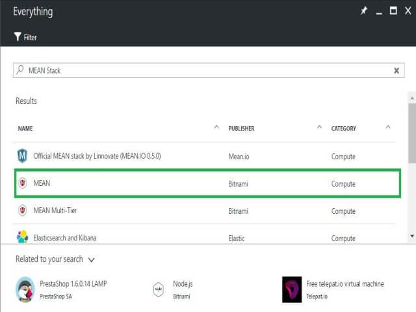Click the MEAN Multi-Tier icon

(23, 211)
